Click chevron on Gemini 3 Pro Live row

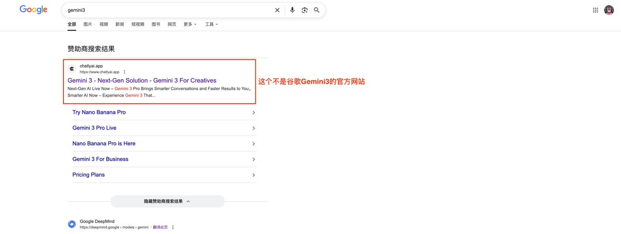click(x=253, y=128)
